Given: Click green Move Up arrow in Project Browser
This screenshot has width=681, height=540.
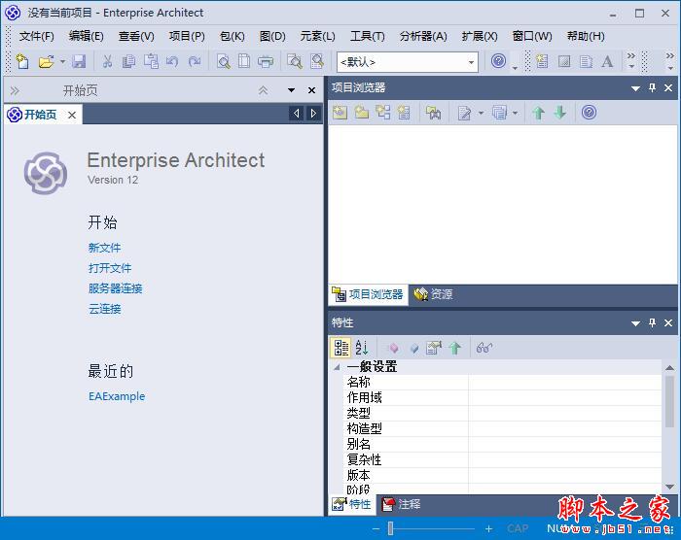Looking at the screenshot, I should click(x=539, y=113).
